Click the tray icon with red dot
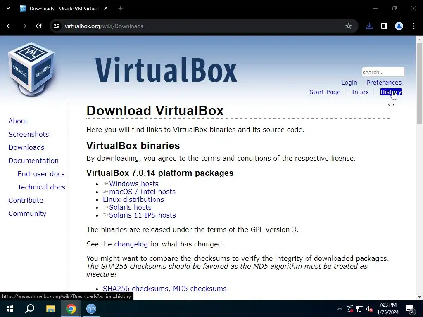The height and width of the screenshot is (317, 423). coord(350,309)
